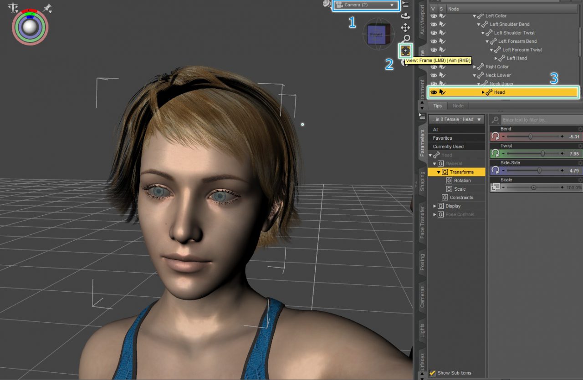
Task: Click the Currently Used filter button
Action: click(456, 146)
